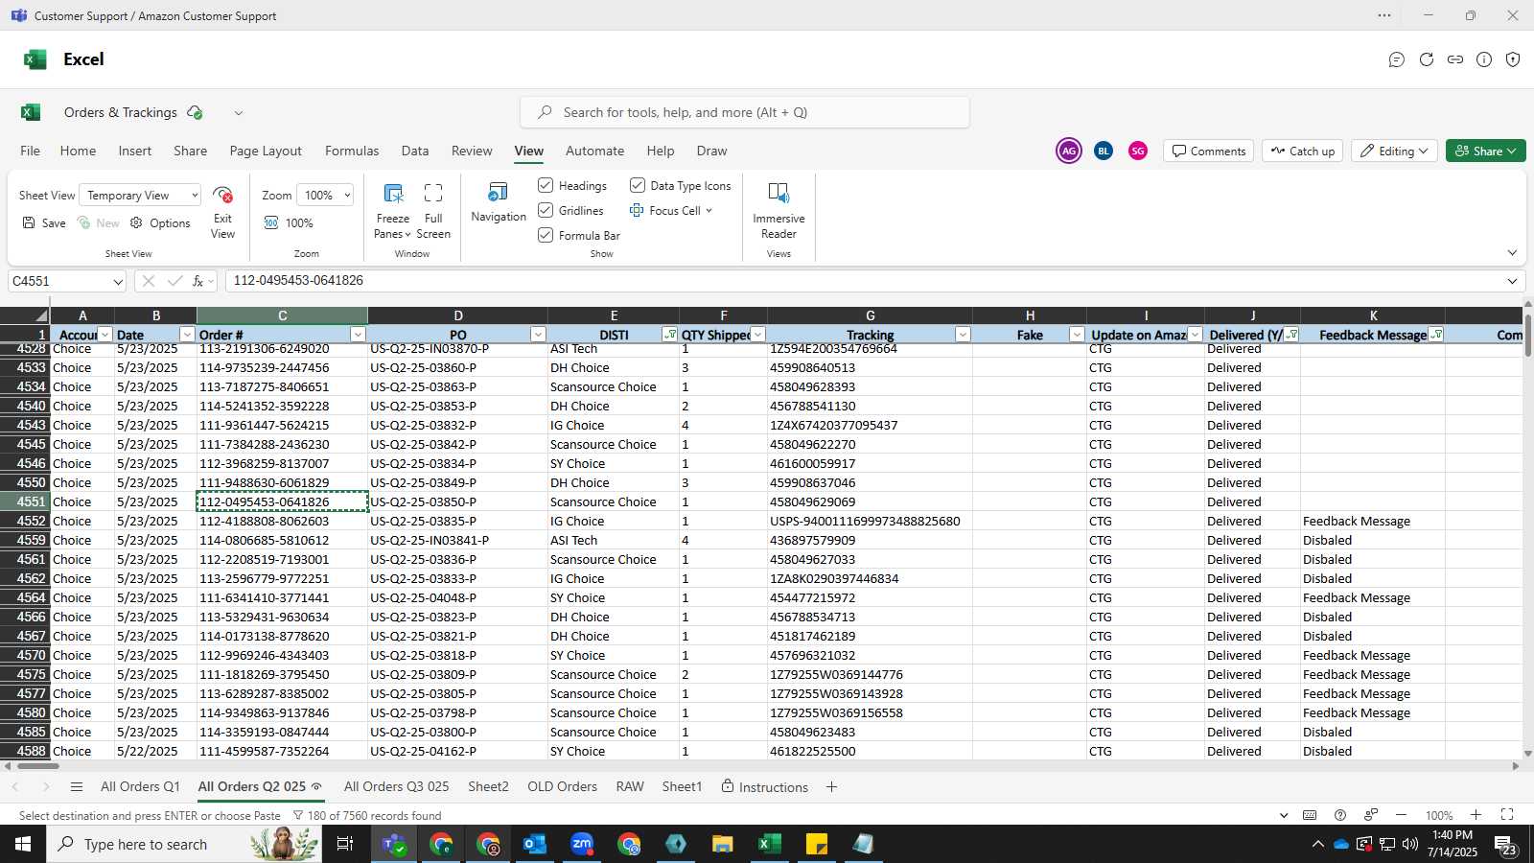The width and height of the screenshot is (1534, 863).
Task: Click the cancel formula X icon
Action: [149, 281]
